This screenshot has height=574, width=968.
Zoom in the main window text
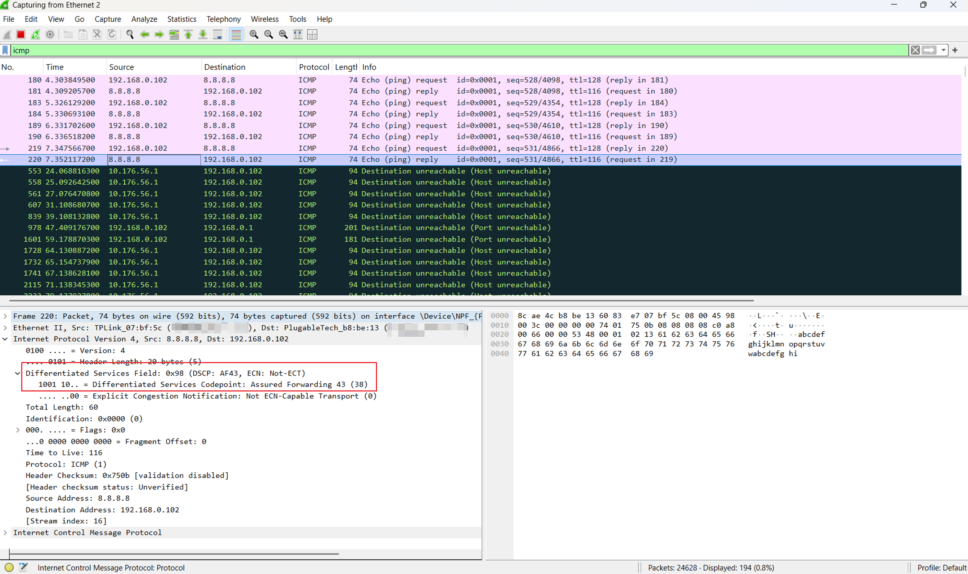tap(254, 34)
